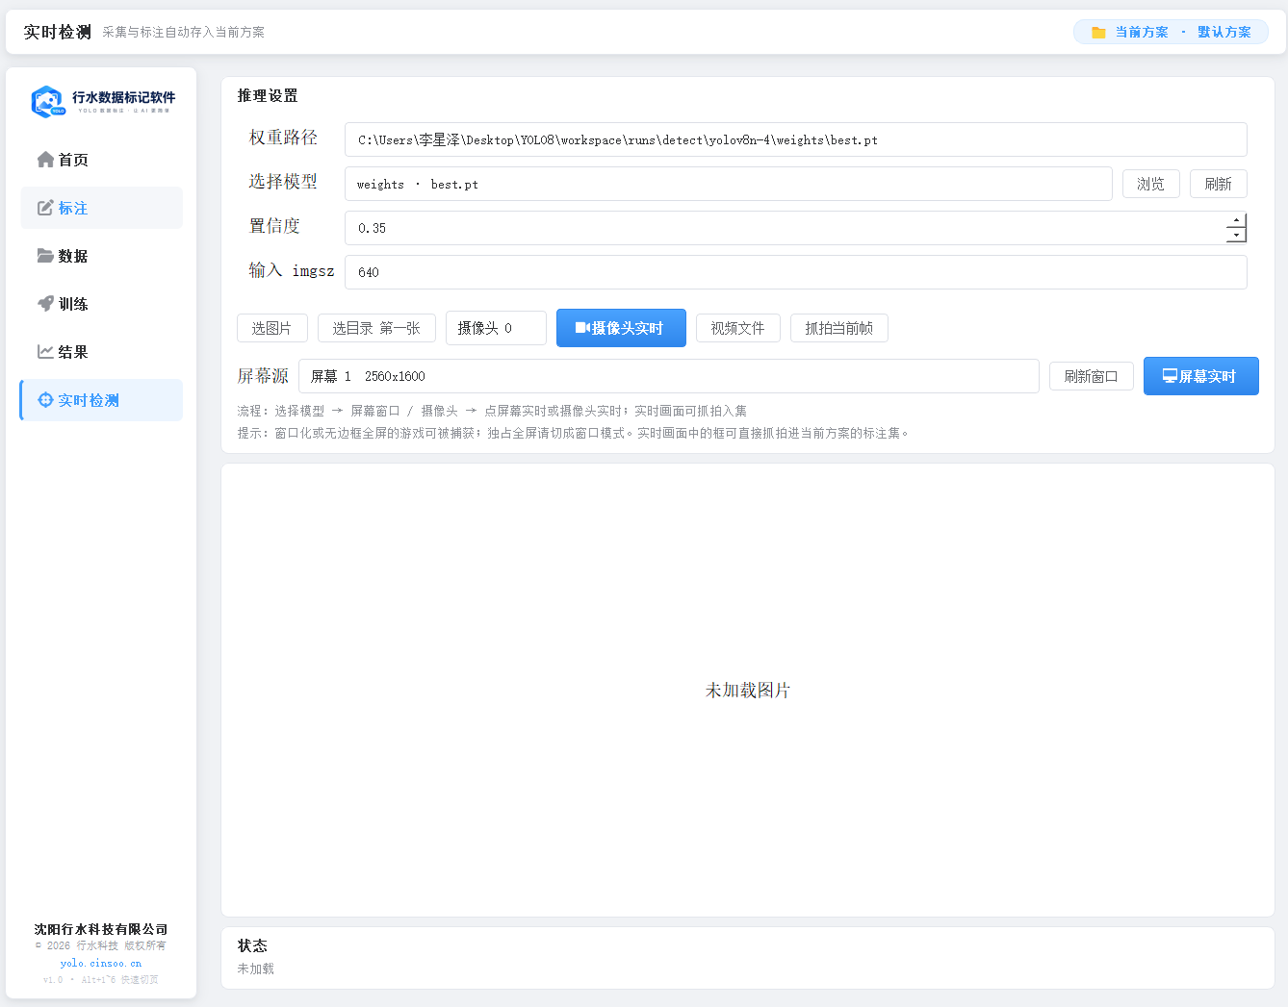Start 屏幕实时 screen detection
Screen dimensions: 1288x1007
(1200, 376)
